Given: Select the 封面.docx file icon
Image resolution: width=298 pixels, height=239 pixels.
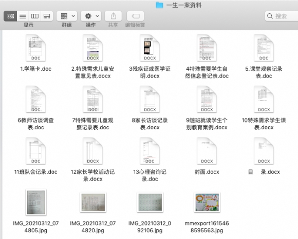Looking at the screenshot, I should coord(207,151).
